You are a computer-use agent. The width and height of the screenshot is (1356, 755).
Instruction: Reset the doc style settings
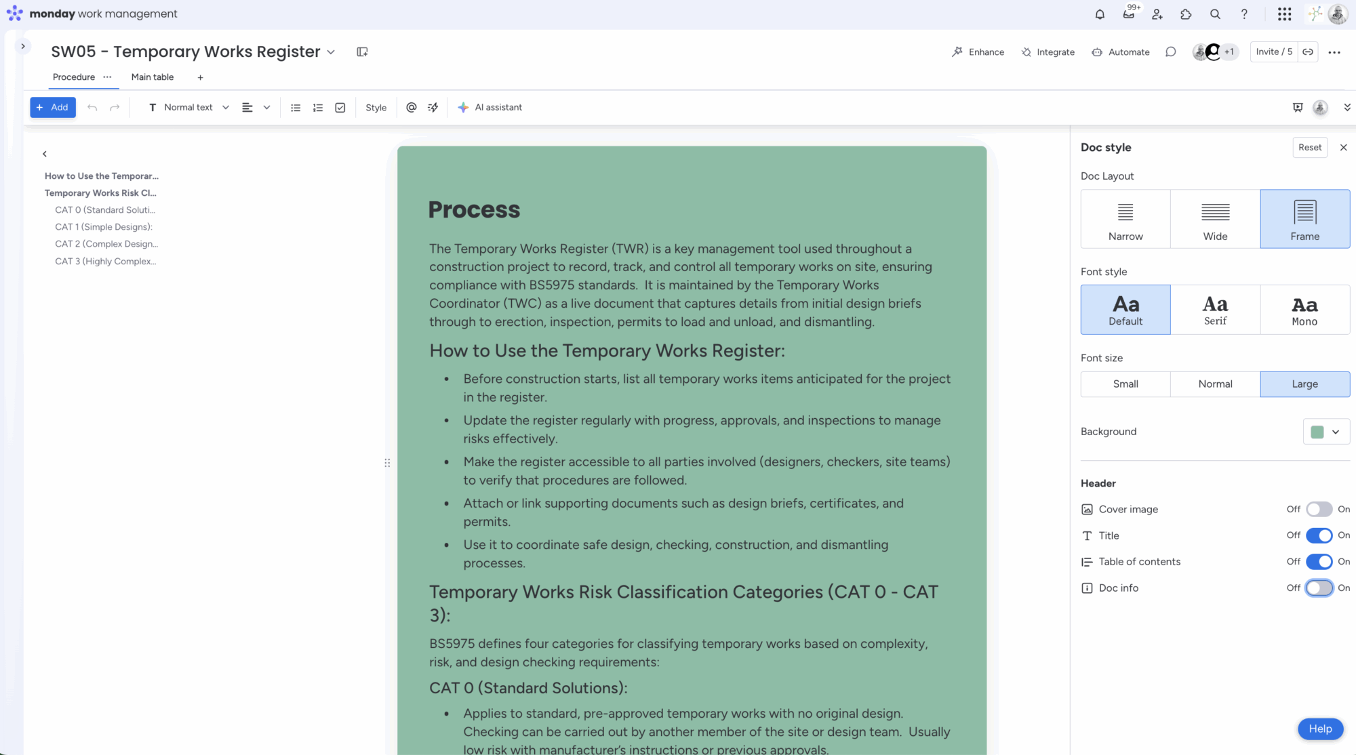(x=1310, y=148)
